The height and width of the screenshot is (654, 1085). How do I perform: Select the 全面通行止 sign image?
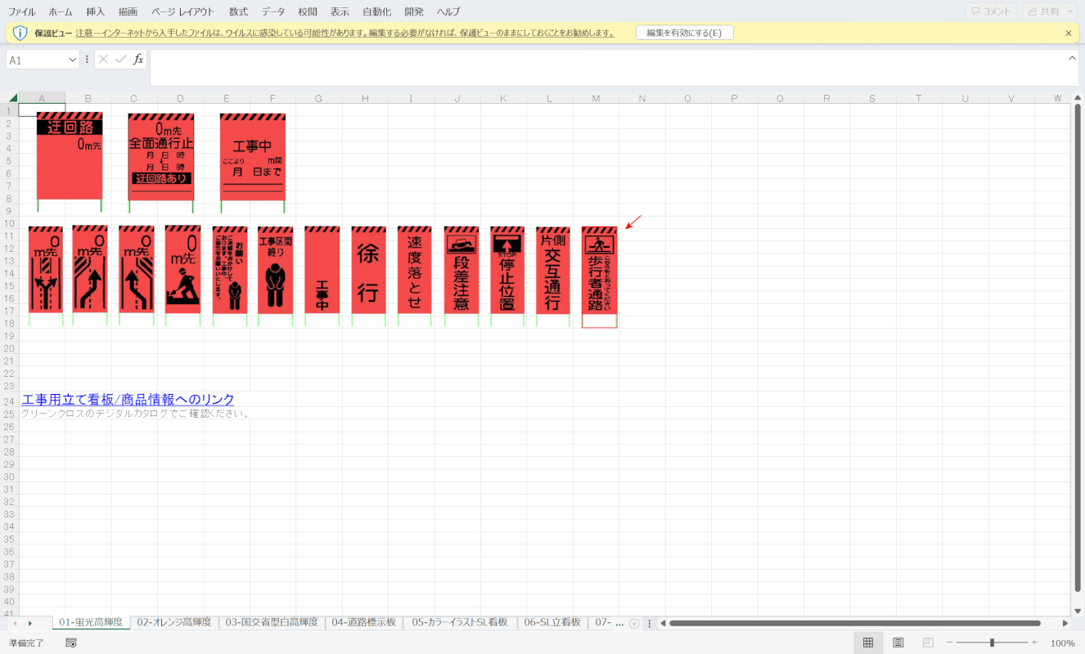[x=161, y=161]
